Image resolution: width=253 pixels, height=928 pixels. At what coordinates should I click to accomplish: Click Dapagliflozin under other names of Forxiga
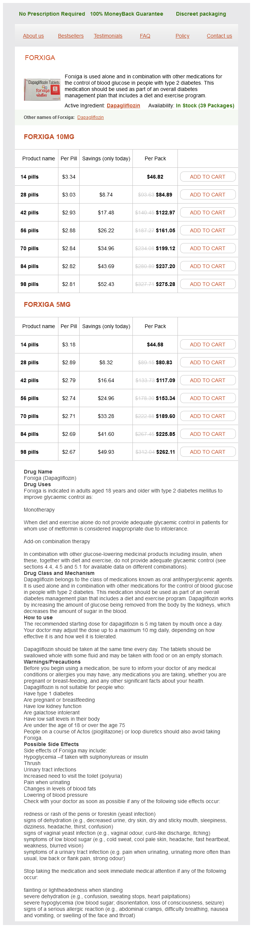point(90,117)
